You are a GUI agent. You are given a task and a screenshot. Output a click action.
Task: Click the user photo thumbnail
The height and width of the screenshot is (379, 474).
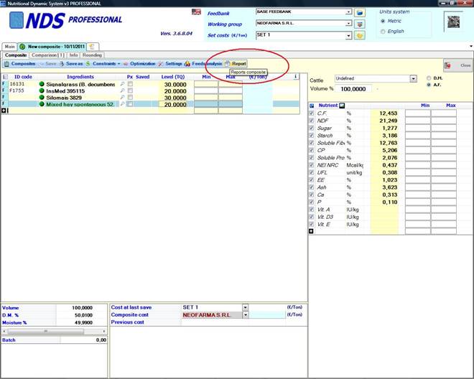(x=453, y=22)
